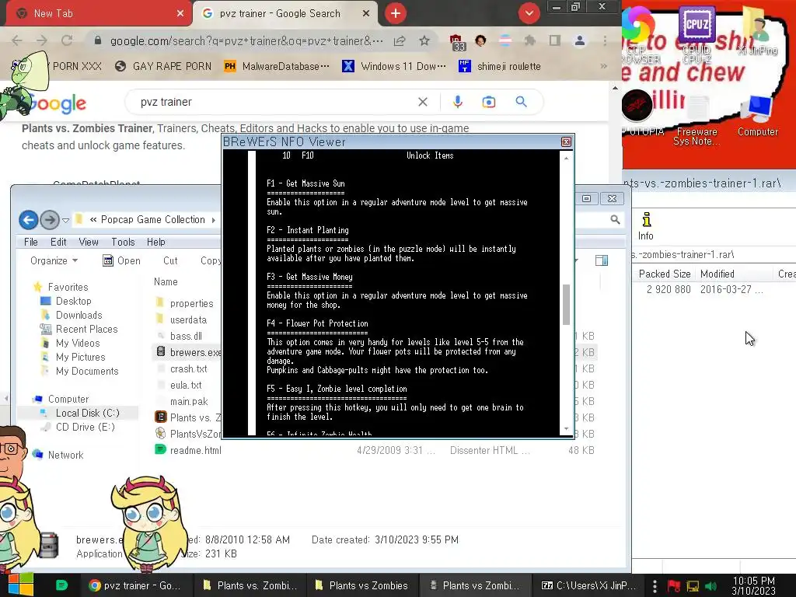Bookmark page with the star icon
Screen dimensions: 796x597
[x=424, y=40]
